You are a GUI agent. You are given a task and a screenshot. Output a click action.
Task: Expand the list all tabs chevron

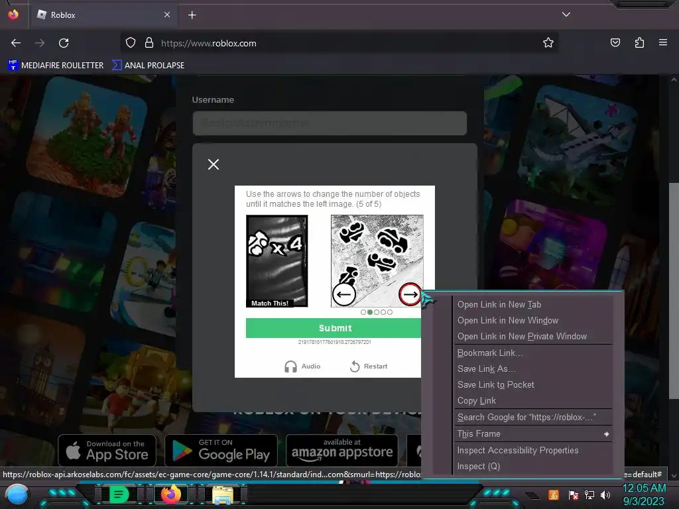[x=566, y=15]
